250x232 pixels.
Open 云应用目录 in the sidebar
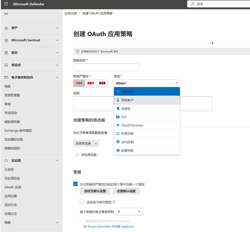click(x=12, y=178)
